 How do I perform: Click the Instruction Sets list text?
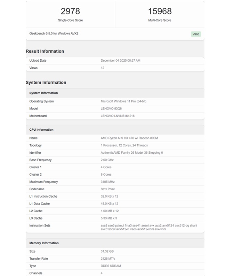click(x=148, y=227)
